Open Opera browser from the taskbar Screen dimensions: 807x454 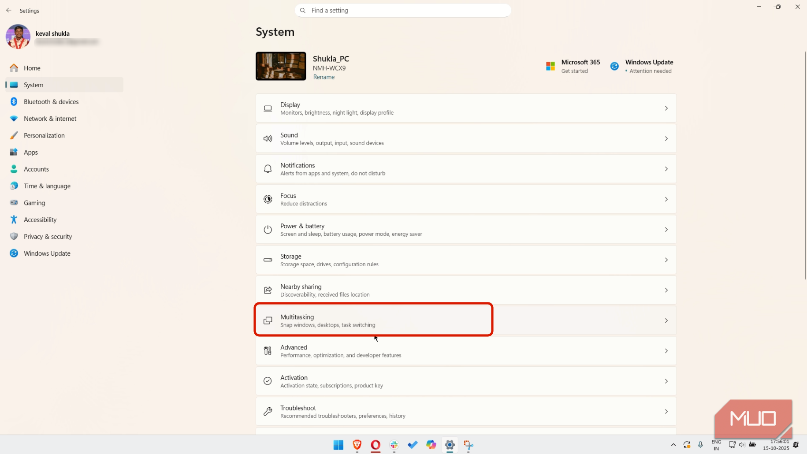[376, 445]
